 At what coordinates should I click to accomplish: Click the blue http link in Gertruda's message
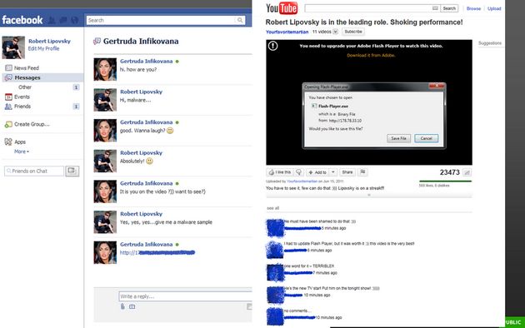click(x=157, y=253)
